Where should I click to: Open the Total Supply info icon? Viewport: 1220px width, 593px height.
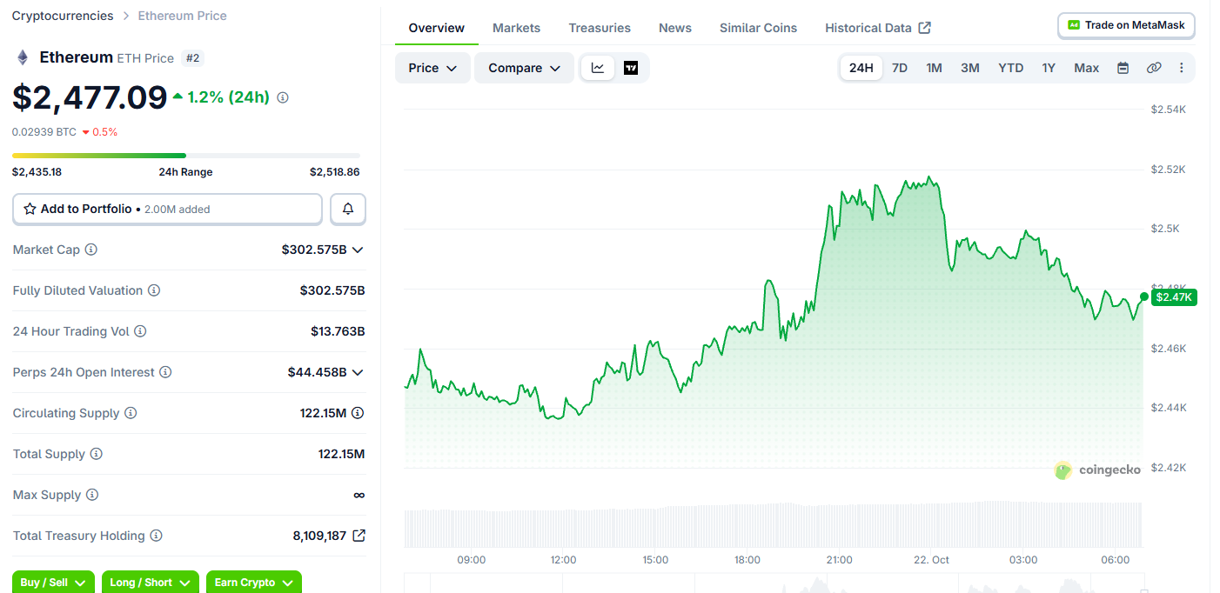pyautogui.click(x=97, y=454)
